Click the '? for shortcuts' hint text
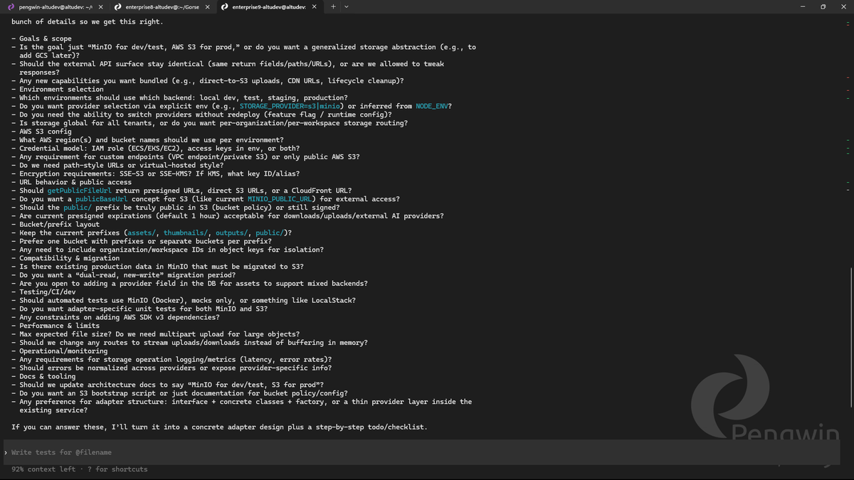Image resolution: width=854 pixels, height=480 pixels. pos(117,469)
